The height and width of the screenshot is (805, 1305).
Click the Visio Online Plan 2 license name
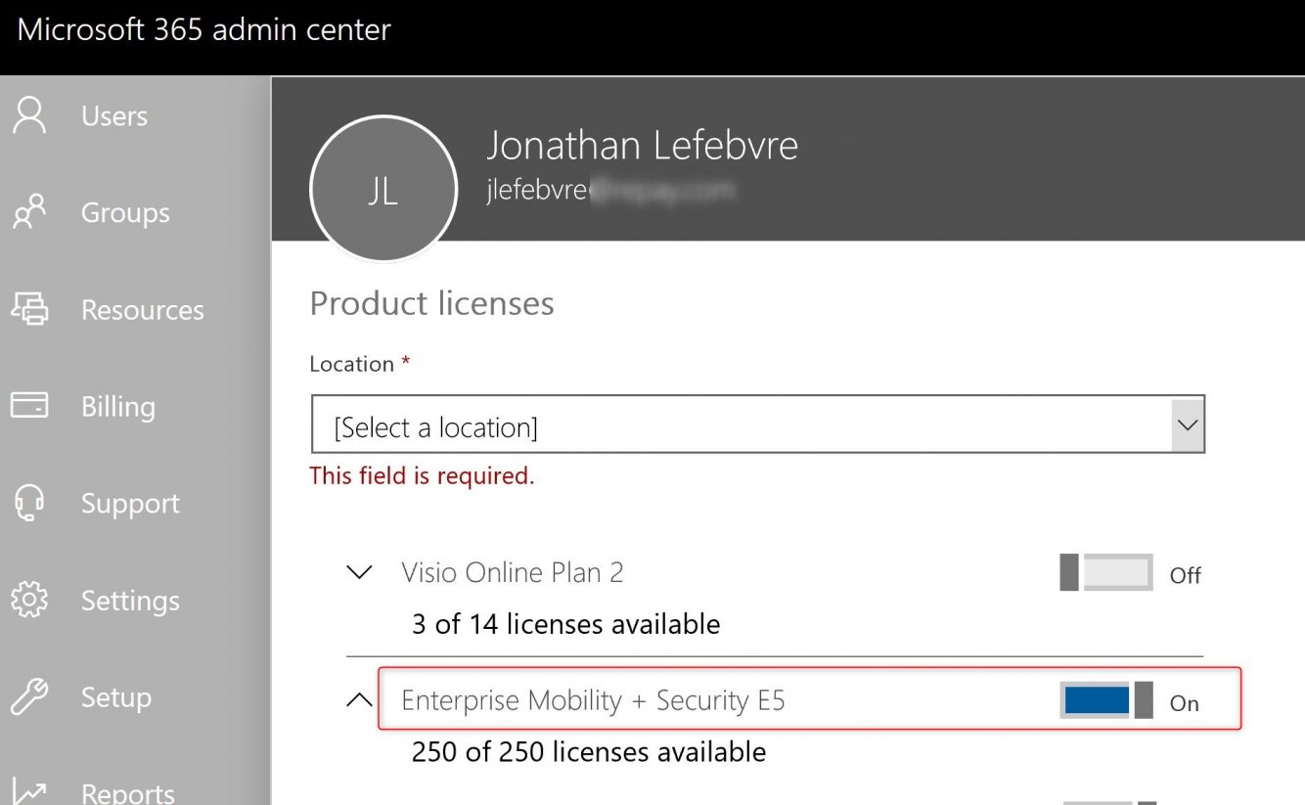(x=513, y=573)
